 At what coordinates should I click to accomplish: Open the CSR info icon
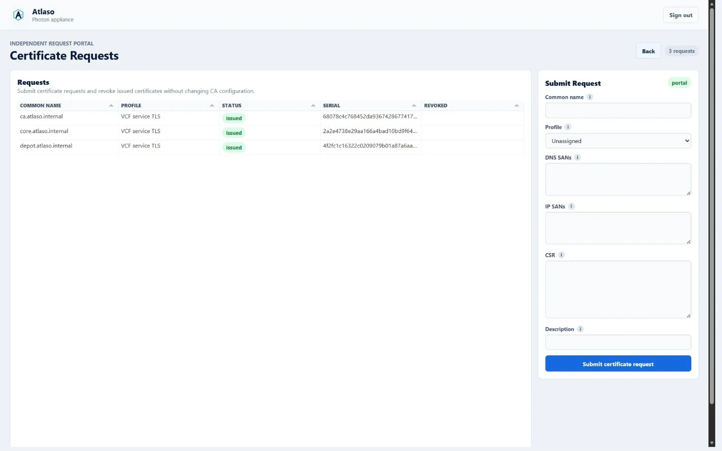561,255
